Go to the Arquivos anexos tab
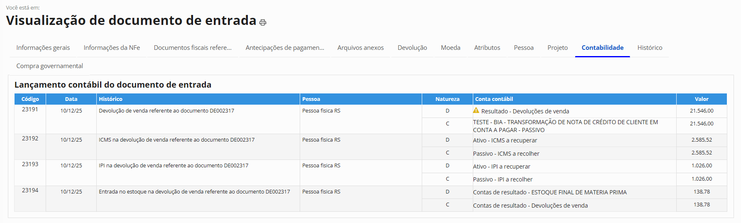 360,48
